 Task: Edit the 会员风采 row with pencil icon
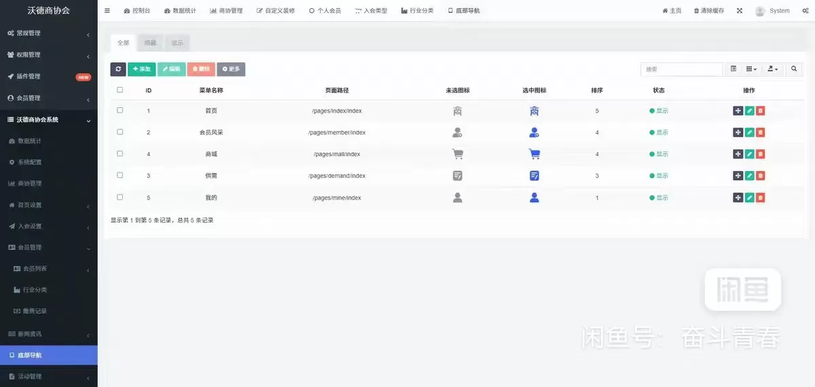(x=749, y=132)
